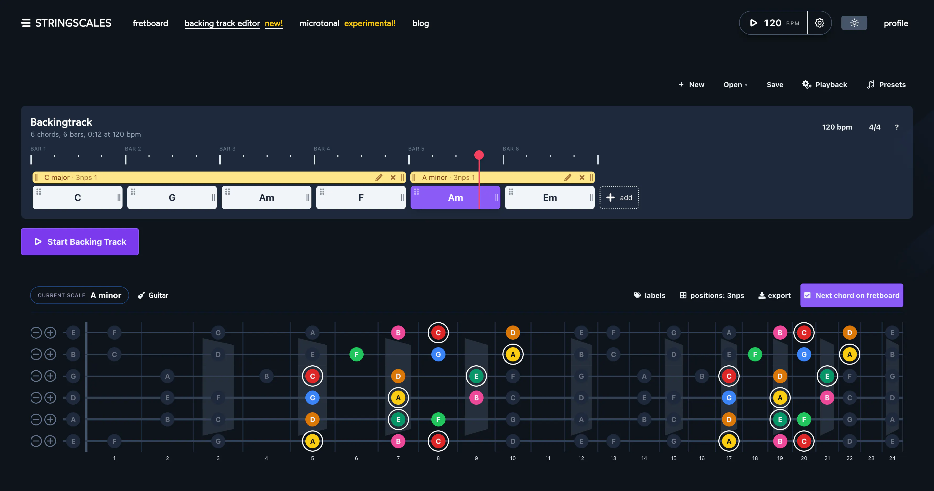Click blue G note at fret 8 B string
Image resolution: width=934 pixels, height=491 pixels.
[438, 354]
